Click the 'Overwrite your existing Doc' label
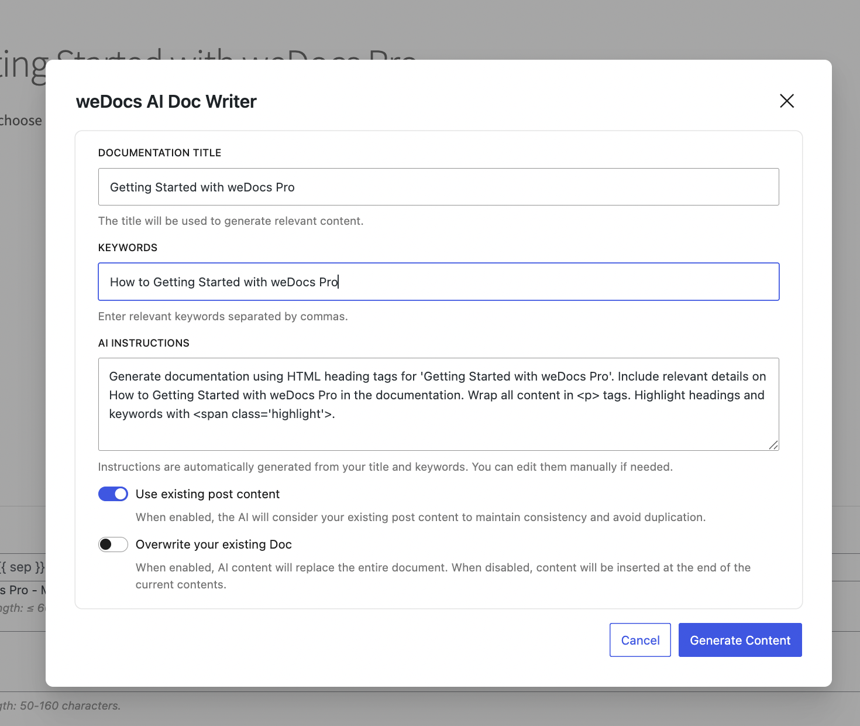Image resolution: width=860 pixels, height=726 pixels. point(214,544)
